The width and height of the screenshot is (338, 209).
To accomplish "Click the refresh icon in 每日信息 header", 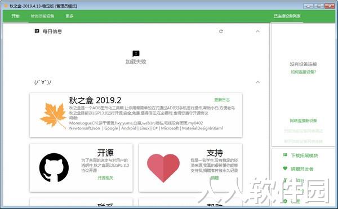I will [x=221, y=31].
